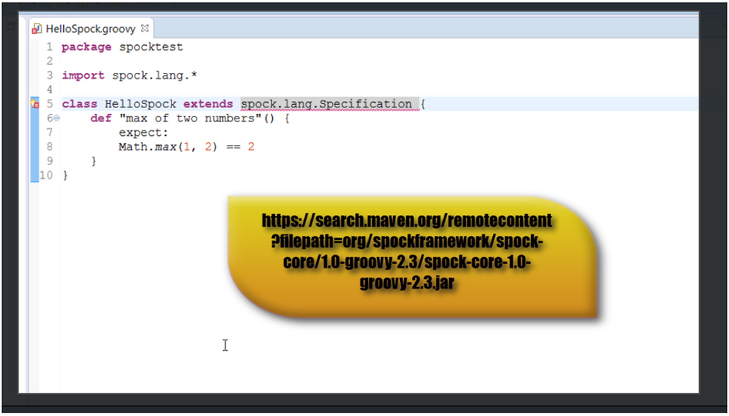Image resolution: width=729 pixels, height=416 pixels.
Task: Collapse the method fold toggle at line 6
Action: pos(56,118)
